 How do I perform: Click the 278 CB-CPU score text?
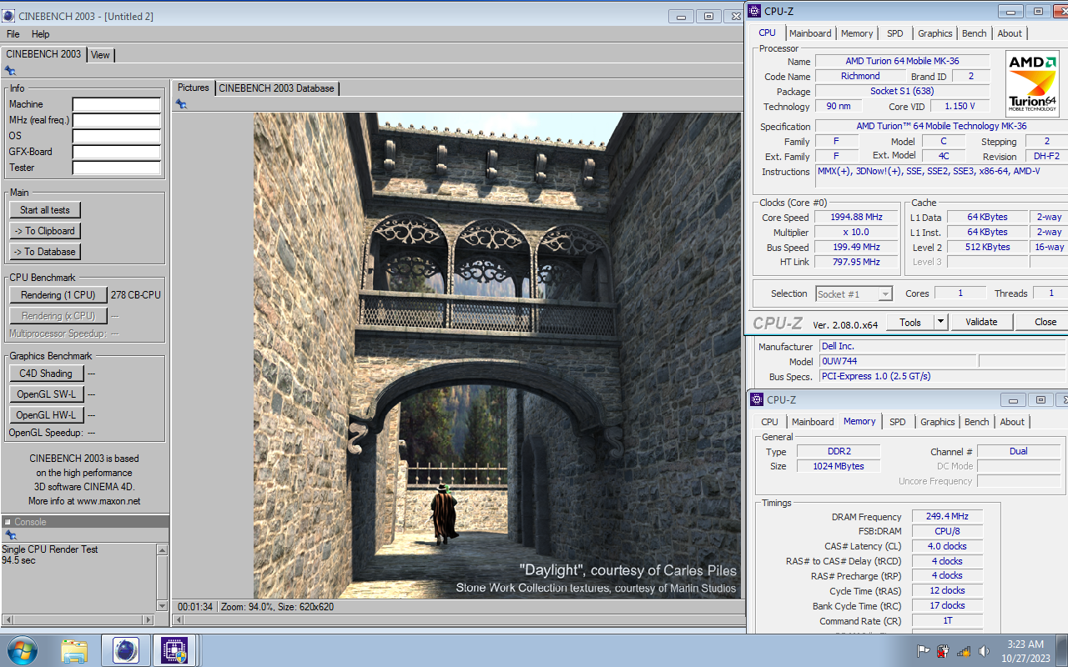pyautogui.click(x=136, y=295)
